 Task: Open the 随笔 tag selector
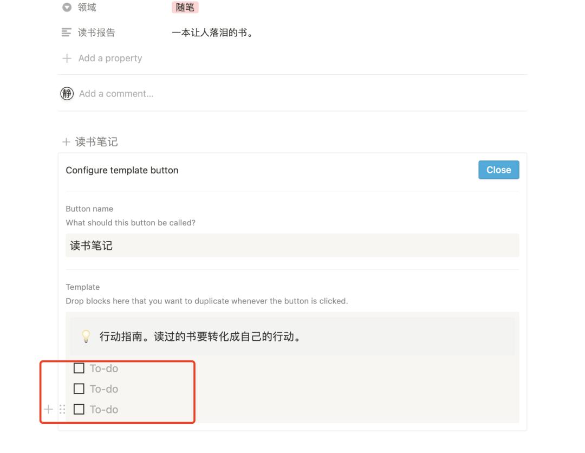coord(184,7)
